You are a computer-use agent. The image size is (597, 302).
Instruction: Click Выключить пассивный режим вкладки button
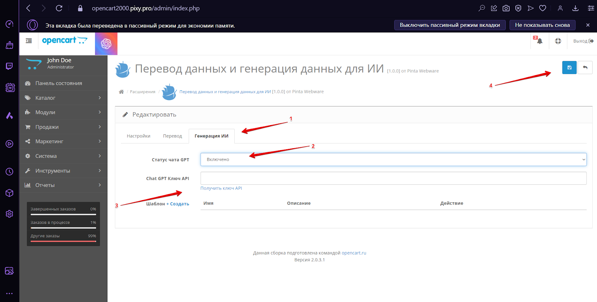(x=450, y=25)
